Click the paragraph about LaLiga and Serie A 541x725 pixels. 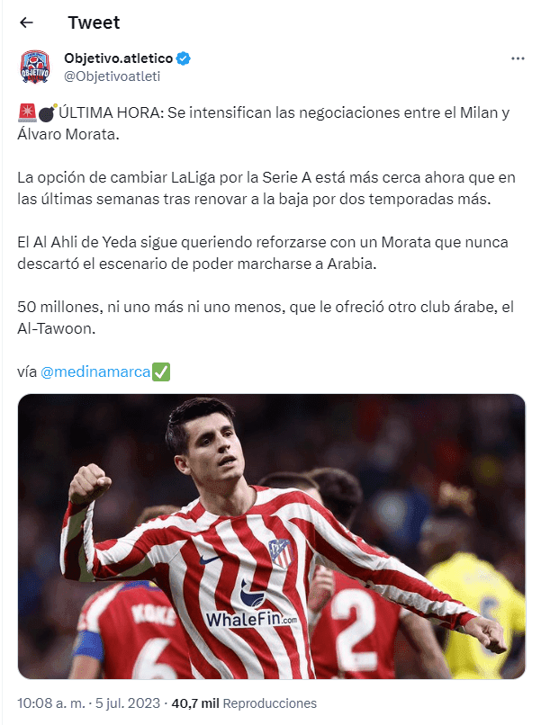pos(266,188)
